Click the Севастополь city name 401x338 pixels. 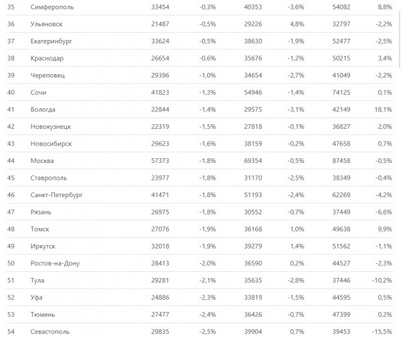click(50, 332)
